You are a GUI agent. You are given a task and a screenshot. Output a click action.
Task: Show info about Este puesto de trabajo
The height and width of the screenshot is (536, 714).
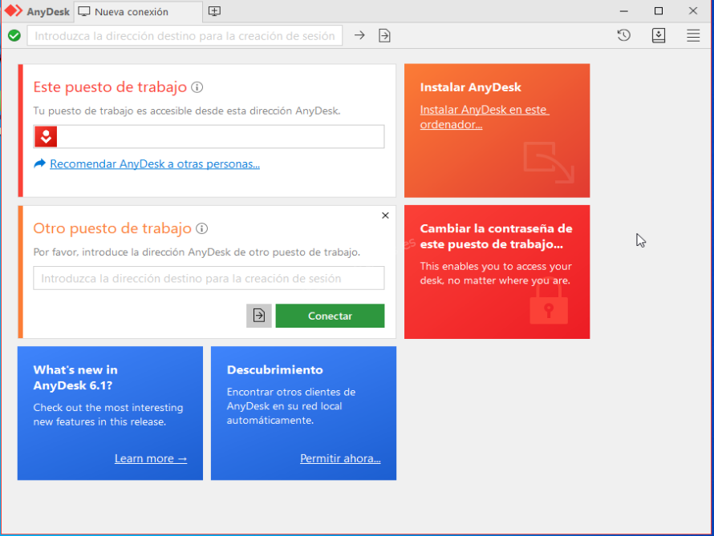197,87
